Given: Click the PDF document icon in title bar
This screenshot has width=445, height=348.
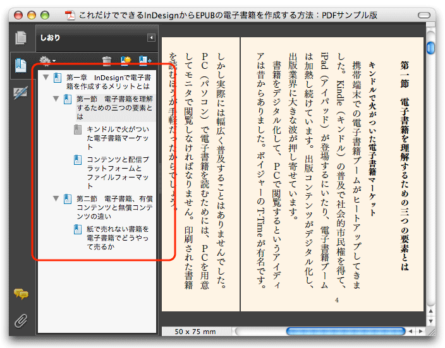Looking at the screenshot, I should pyautogui.click(x=70, y=15).
